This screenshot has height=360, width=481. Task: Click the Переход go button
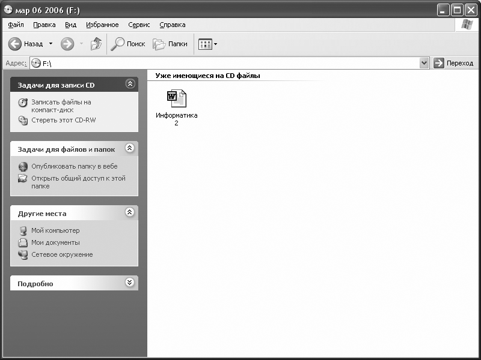coord(453,64)
